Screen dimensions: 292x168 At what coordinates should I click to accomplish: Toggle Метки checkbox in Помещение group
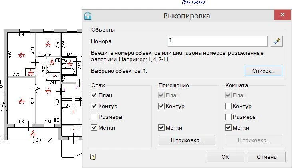[x=161, y=128]
